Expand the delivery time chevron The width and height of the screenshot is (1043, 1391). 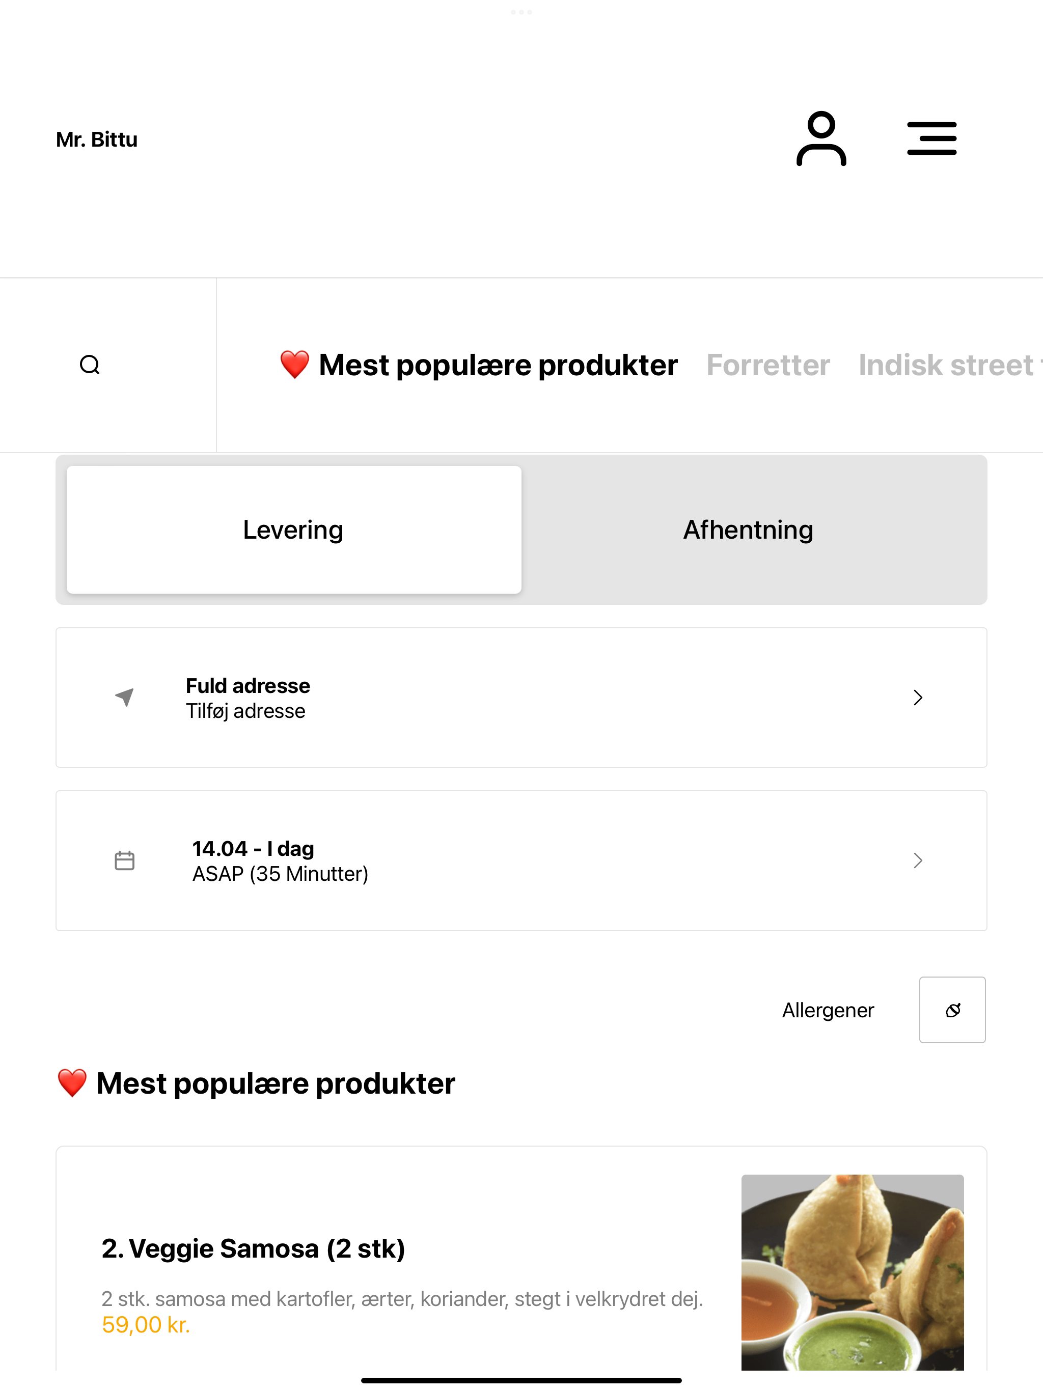tap(918, 860)
